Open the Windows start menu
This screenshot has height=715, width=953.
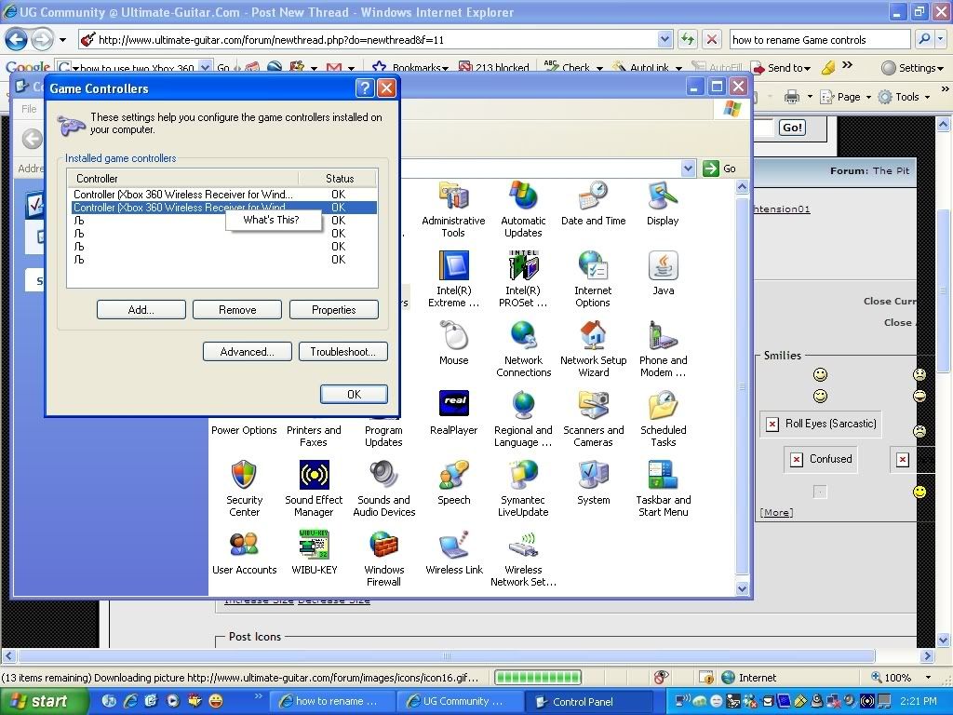[x=45, y=701]
